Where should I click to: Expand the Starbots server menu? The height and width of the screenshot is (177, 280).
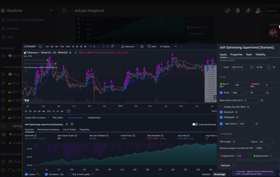[x=51, y=11]
